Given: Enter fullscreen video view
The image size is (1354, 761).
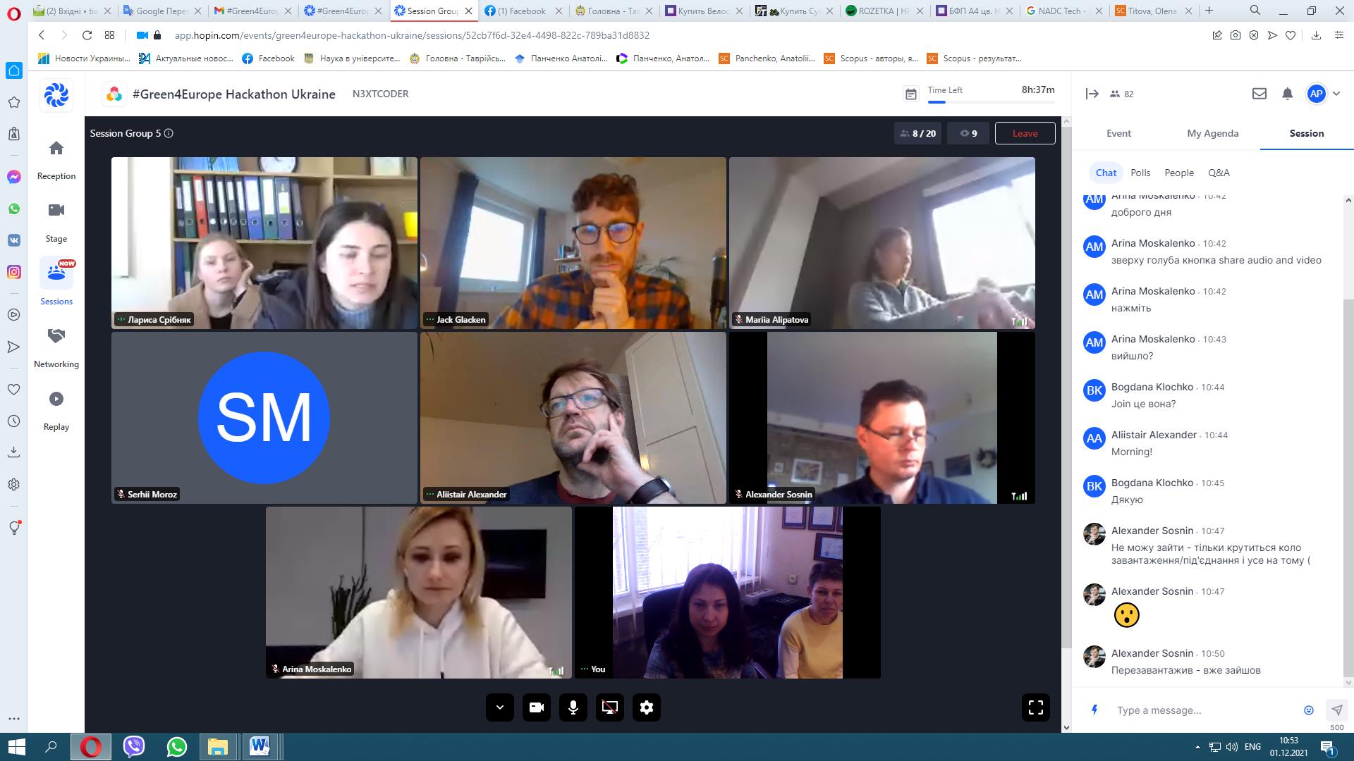Looking at the screenshot, I should click(x=1035, y=707).
